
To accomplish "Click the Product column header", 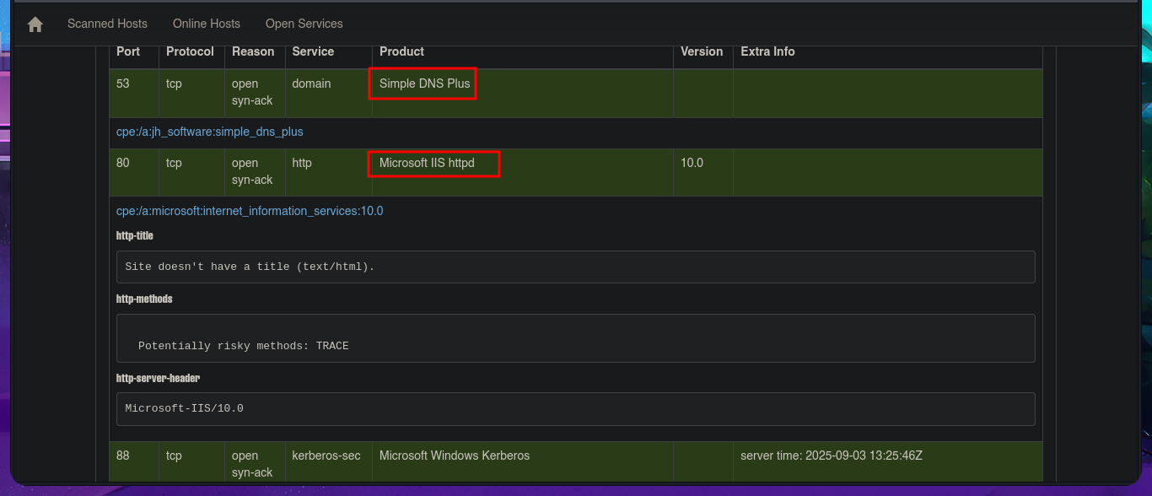I will (401, 51).
